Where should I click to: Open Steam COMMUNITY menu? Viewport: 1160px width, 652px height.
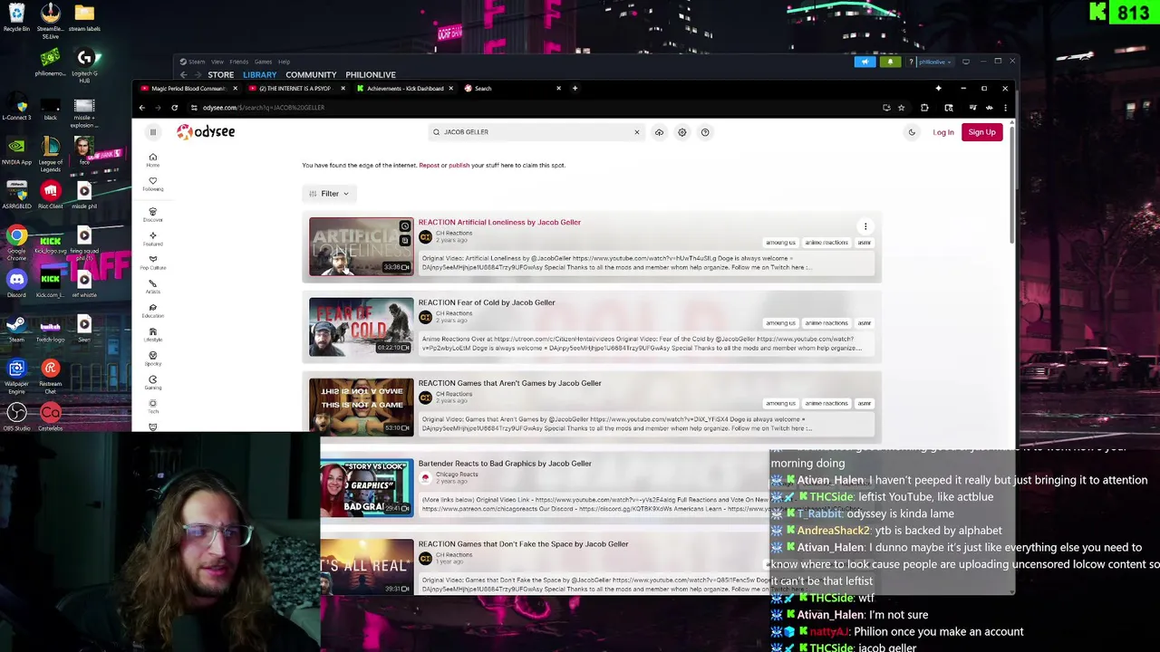311,74
